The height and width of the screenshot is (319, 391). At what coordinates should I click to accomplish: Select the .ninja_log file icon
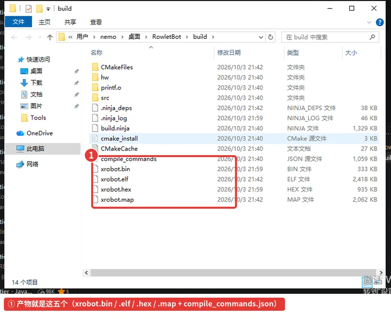(x=95, y=118)
